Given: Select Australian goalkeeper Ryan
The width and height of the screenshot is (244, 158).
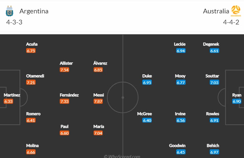Looking at the screenshot, I should click(237, 95).
